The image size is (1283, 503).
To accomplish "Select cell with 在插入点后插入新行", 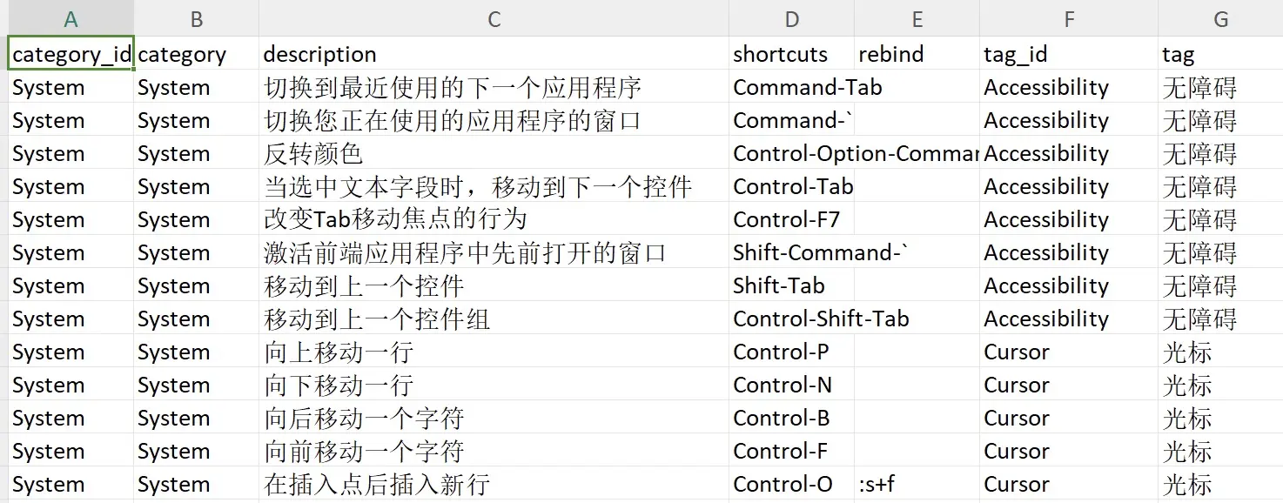I will (494, 484).
